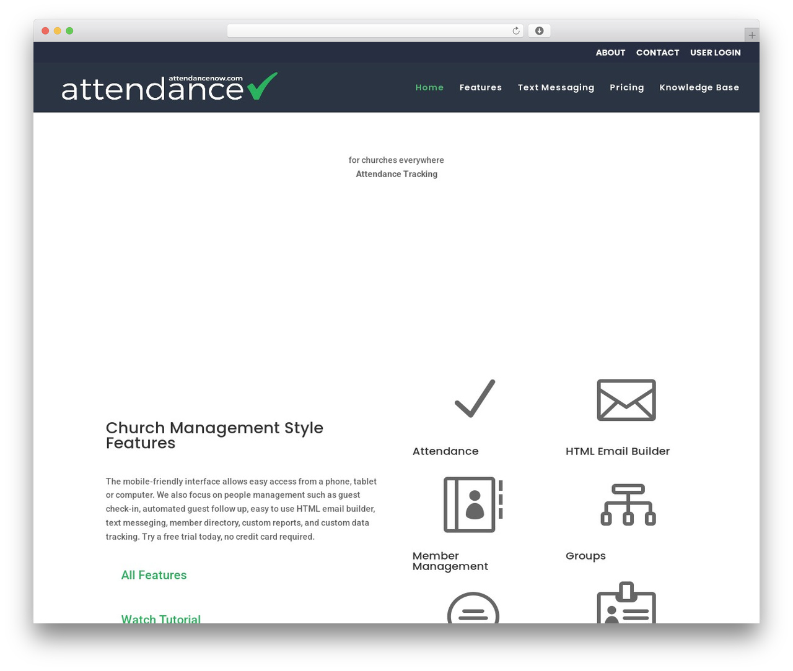The width and height of the screenshot is (793, 671).
Task: Click the attendance logo with green checkmark
Action: (x=169, y=87)
